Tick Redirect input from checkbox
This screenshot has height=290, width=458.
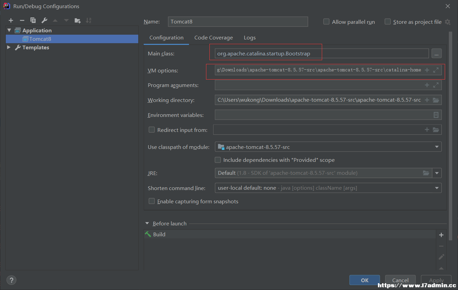point(152,130)
